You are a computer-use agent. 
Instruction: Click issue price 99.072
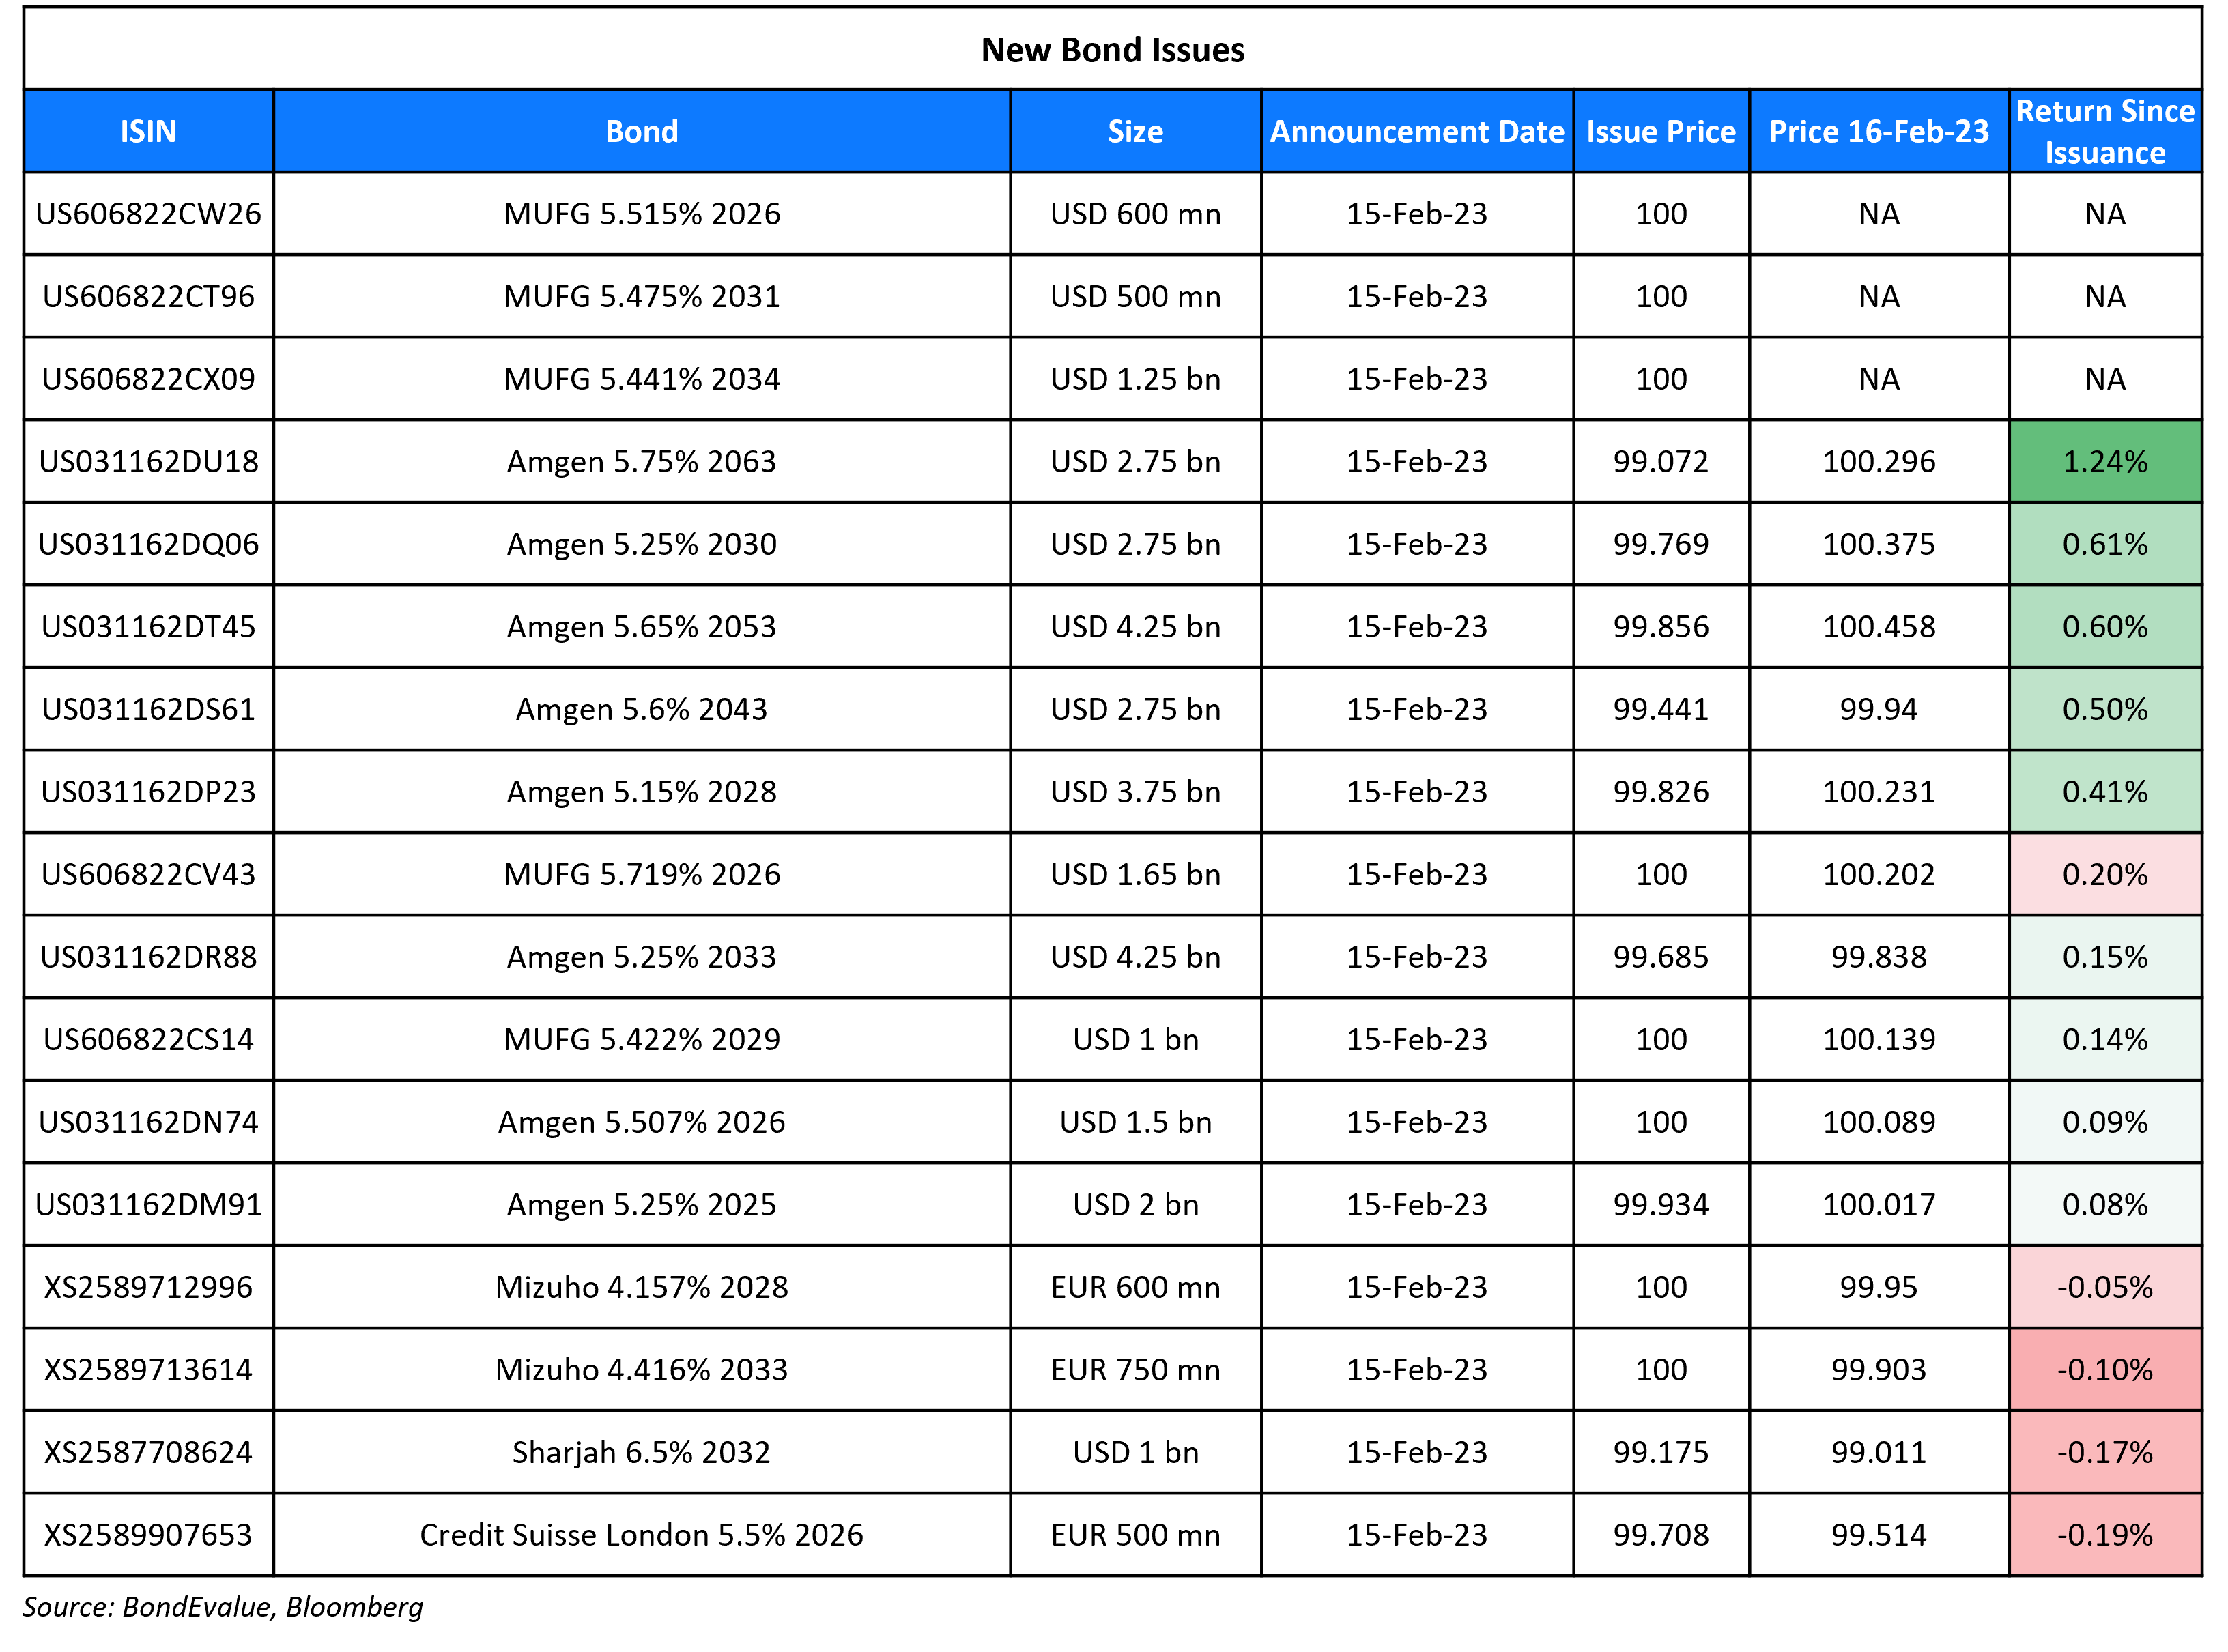(x=1661, y=461)
